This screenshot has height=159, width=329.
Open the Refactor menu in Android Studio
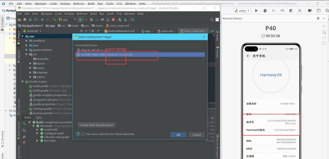pos(82,14)
